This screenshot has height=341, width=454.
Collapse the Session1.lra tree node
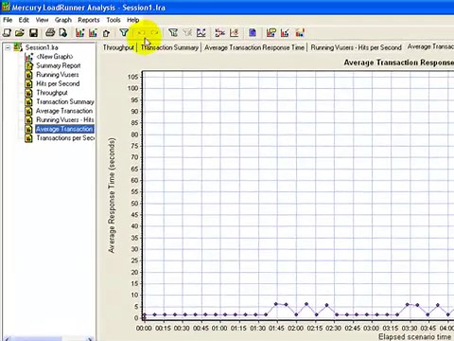click(8, 47)
